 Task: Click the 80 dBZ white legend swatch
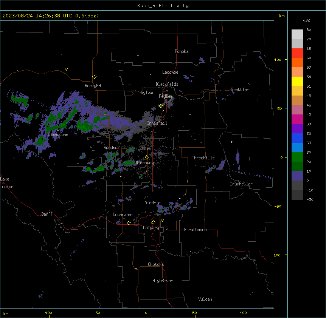[x=297, y=34]
